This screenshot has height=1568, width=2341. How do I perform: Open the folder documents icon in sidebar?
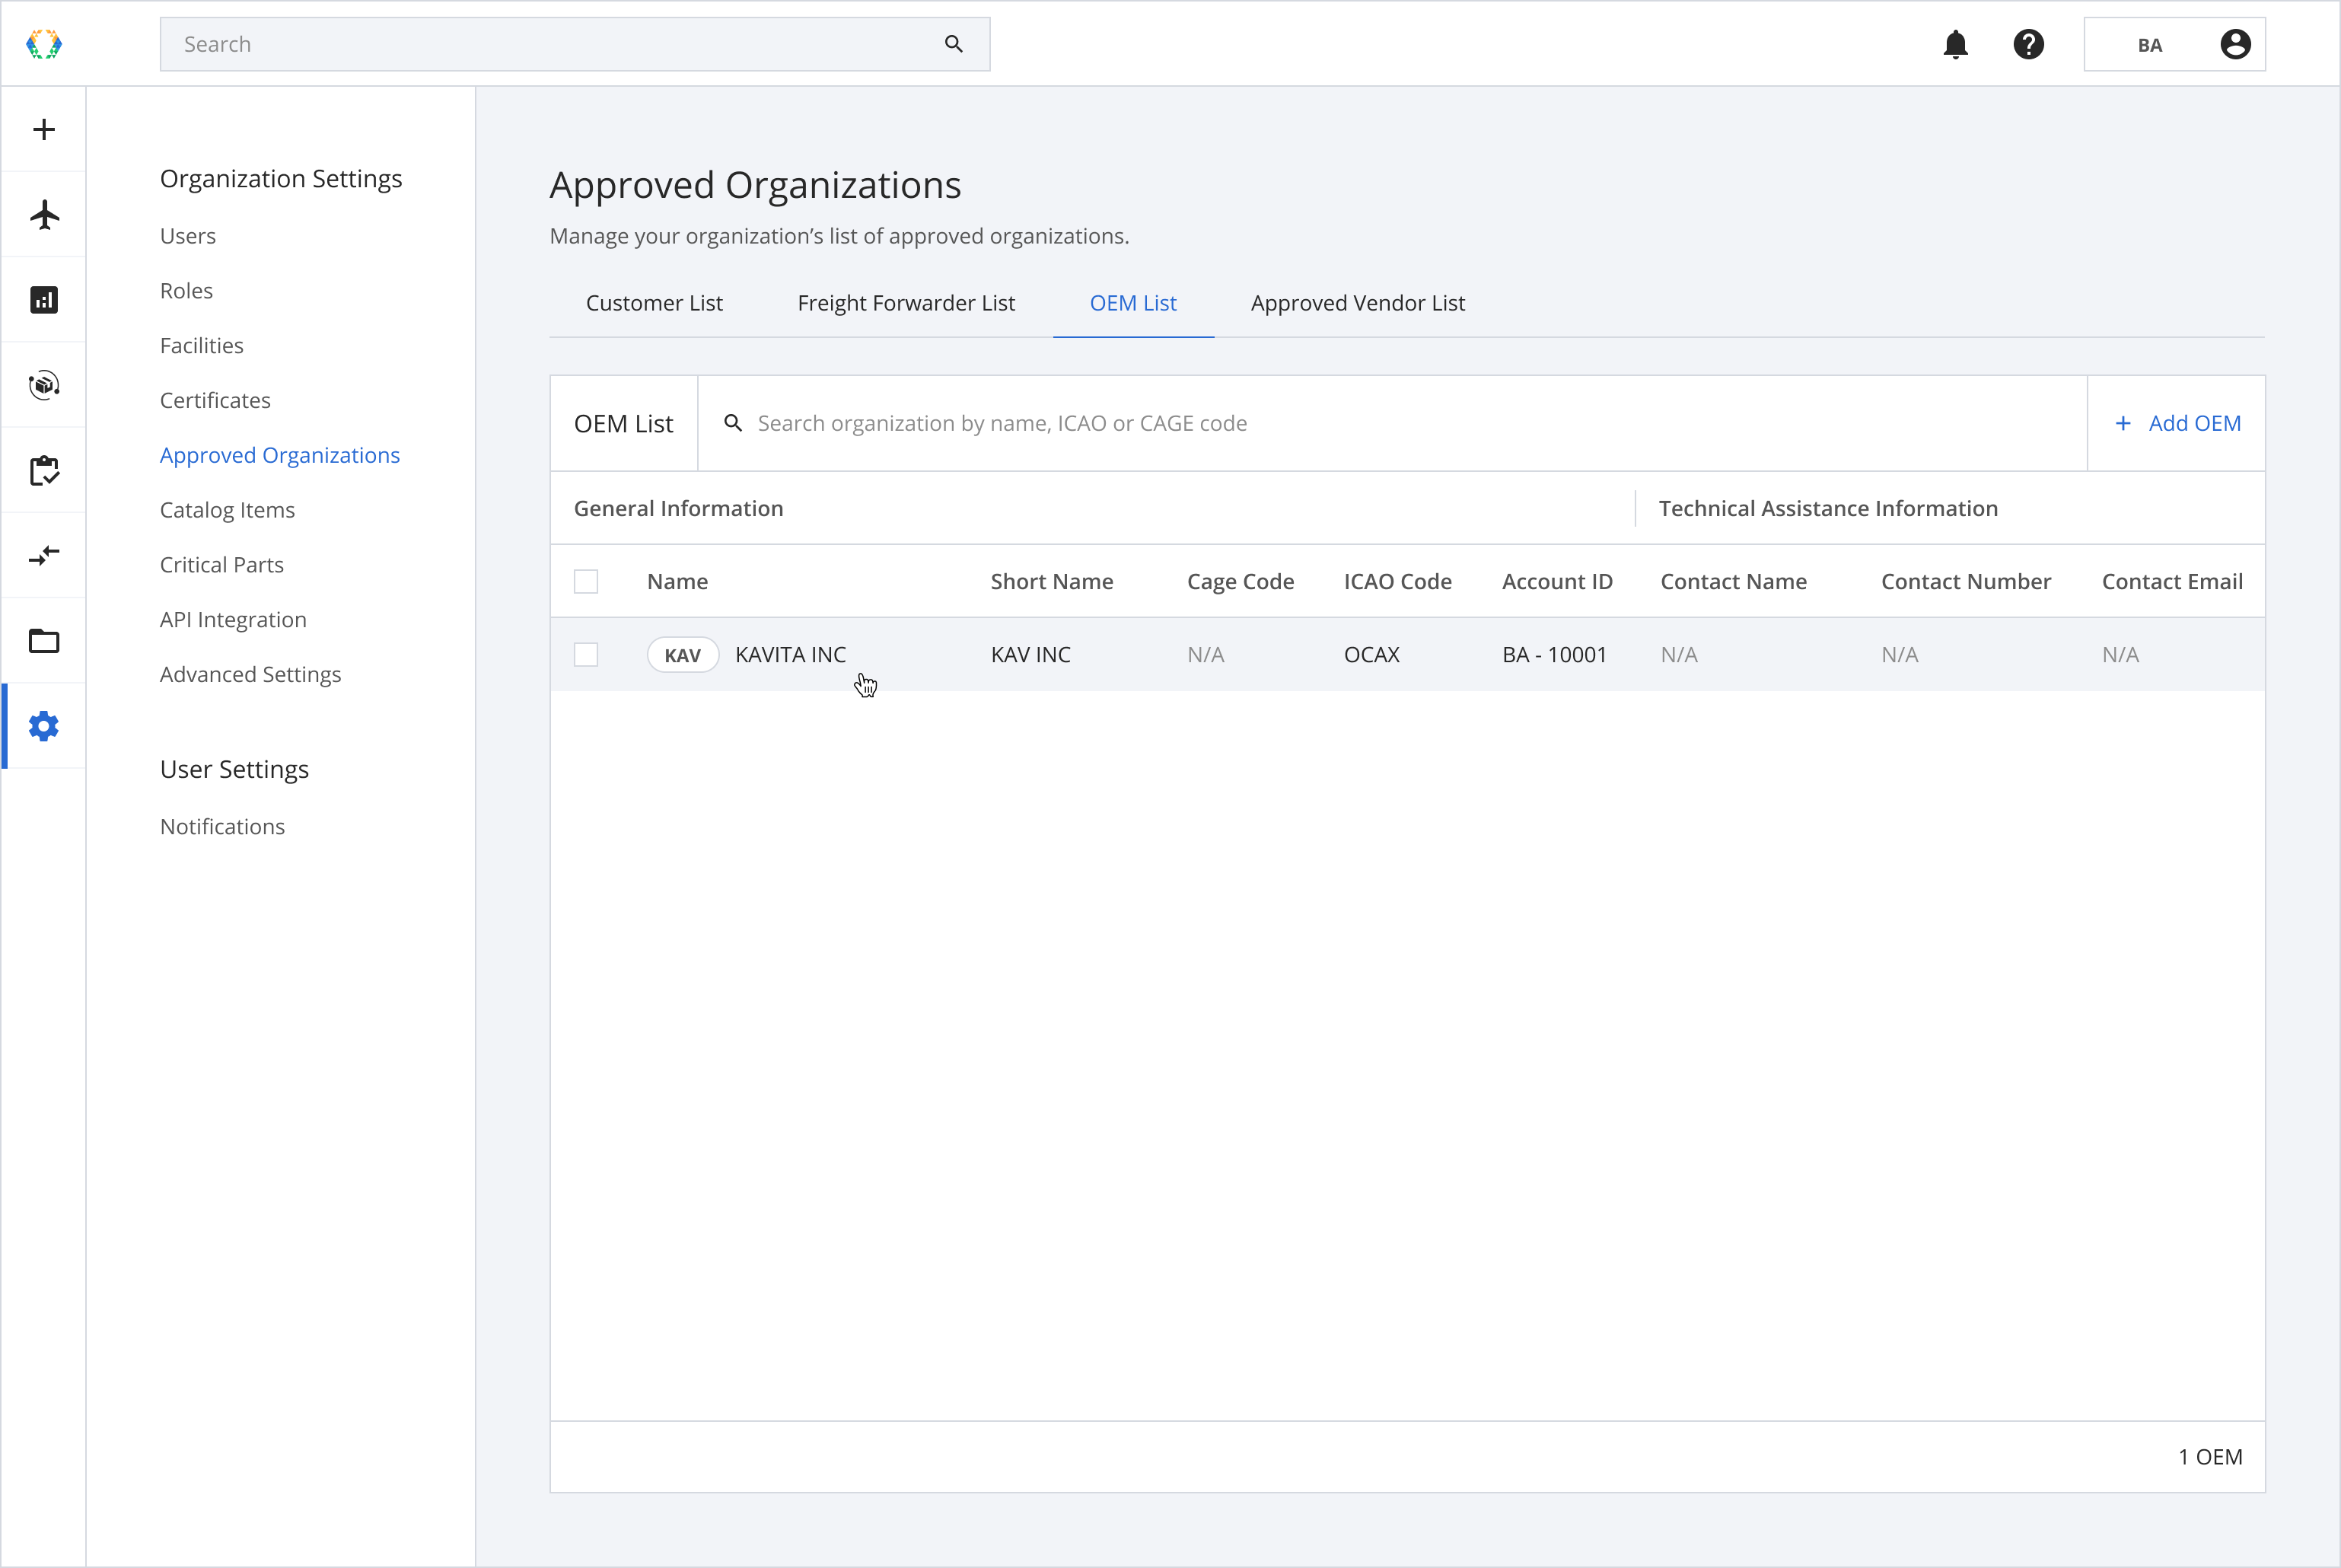click(x=44, y=641)
